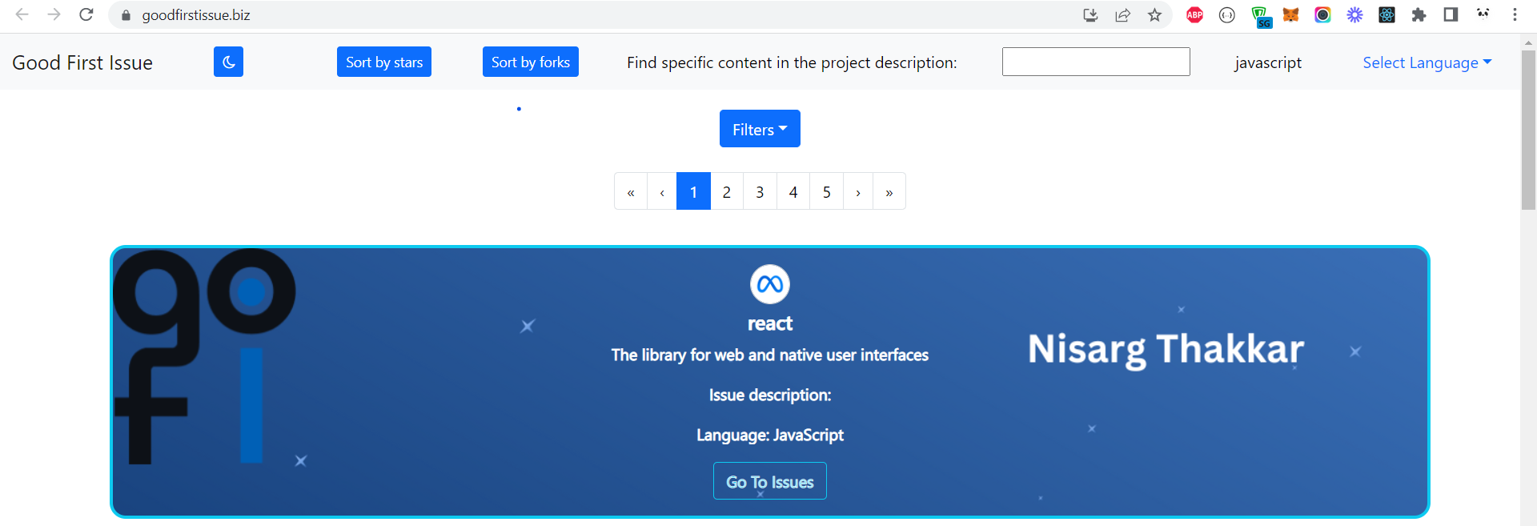
Task: Expand the Filters dropdown
Action: 760,129
